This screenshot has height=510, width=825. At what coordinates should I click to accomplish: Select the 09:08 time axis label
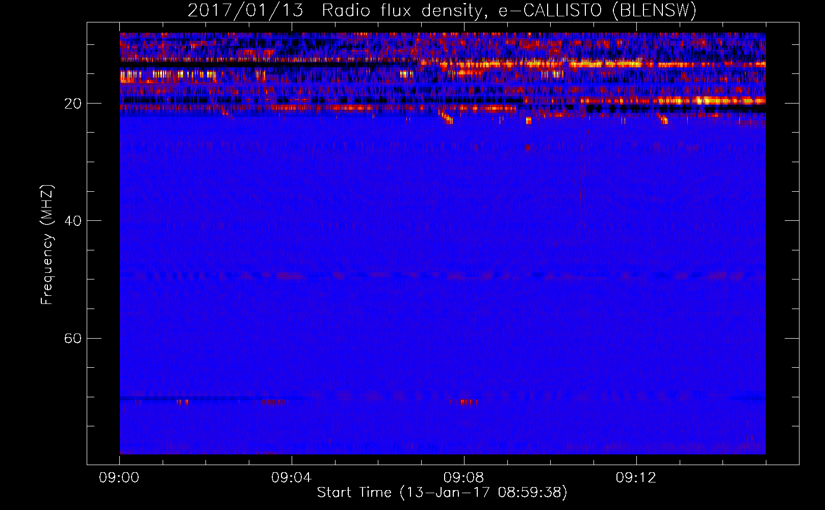[464, 478]
